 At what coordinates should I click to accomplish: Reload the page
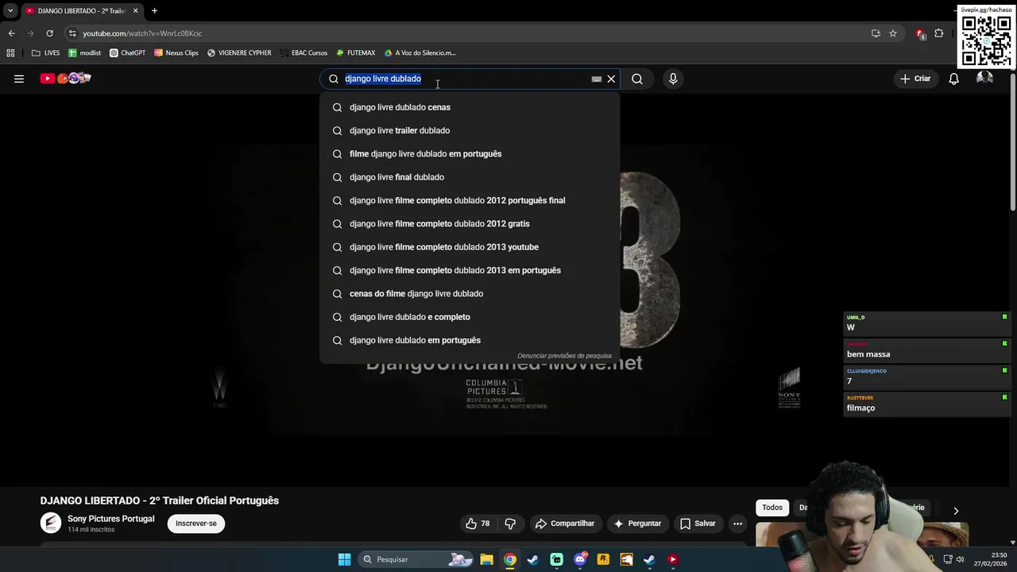[49, 33]
